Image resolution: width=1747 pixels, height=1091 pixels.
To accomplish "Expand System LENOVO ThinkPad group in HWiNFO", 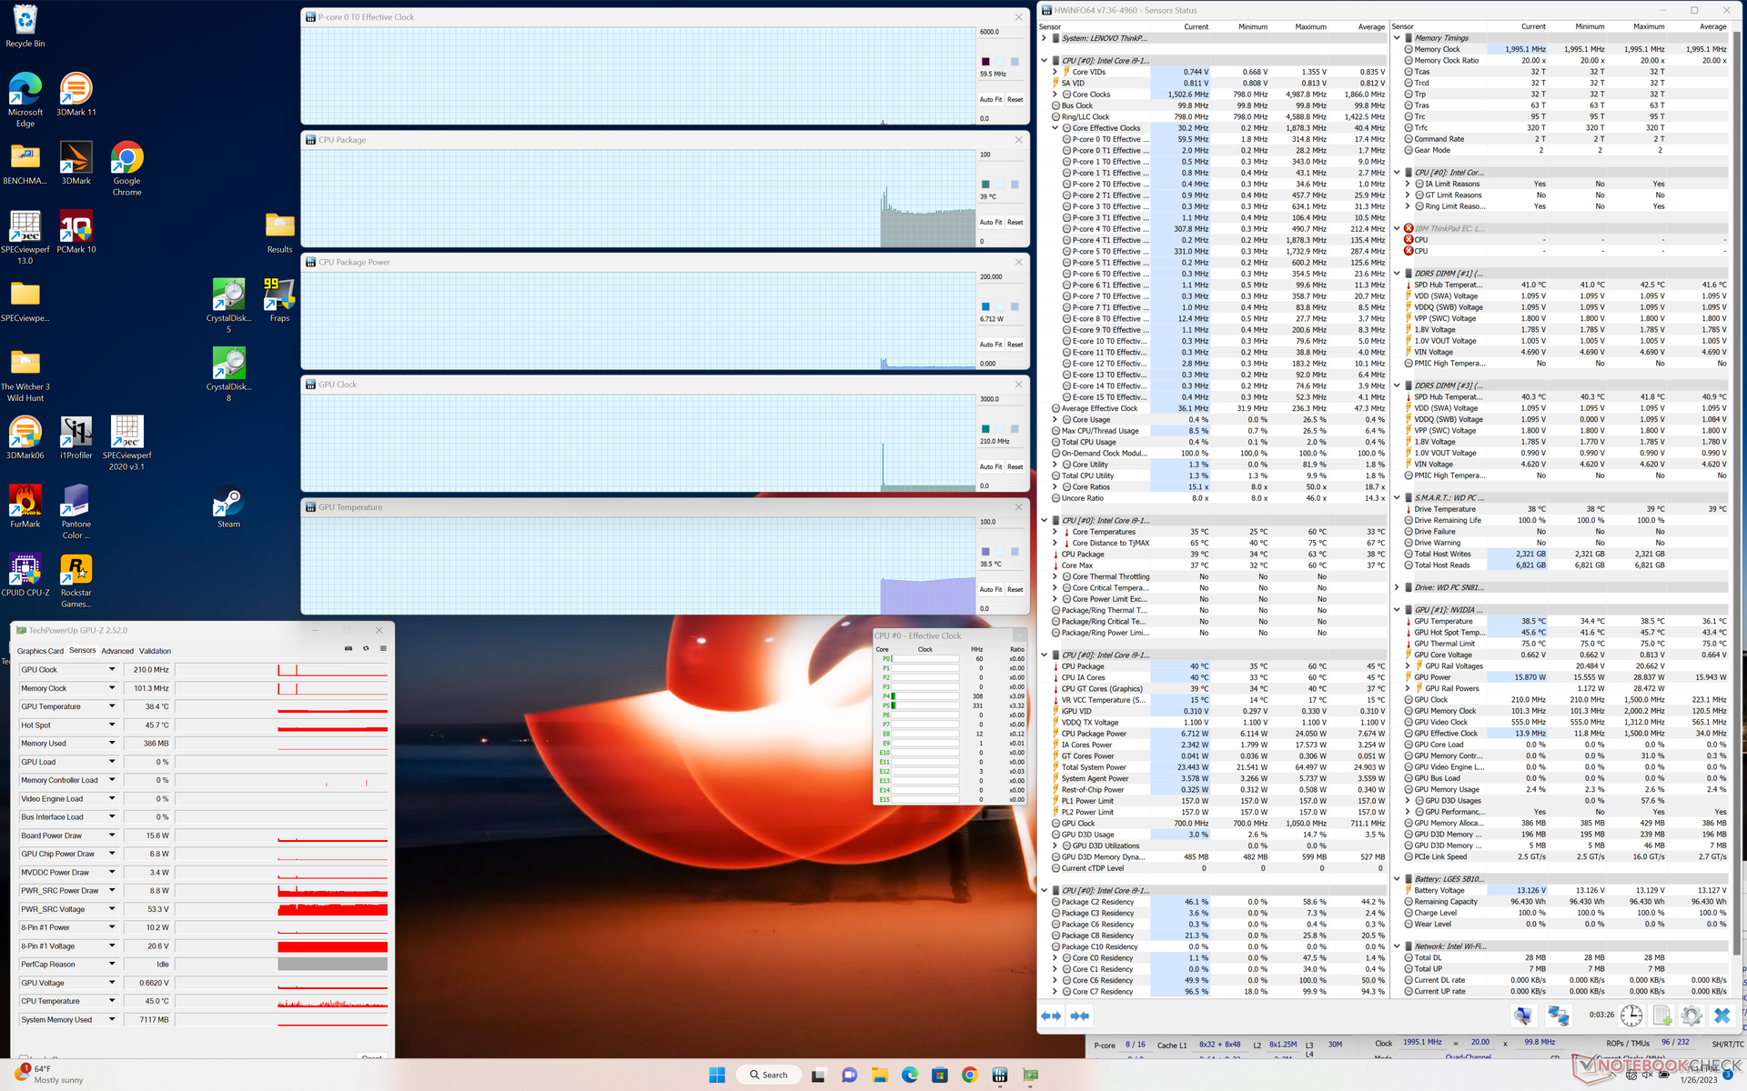I will [x=1045, y=38].
